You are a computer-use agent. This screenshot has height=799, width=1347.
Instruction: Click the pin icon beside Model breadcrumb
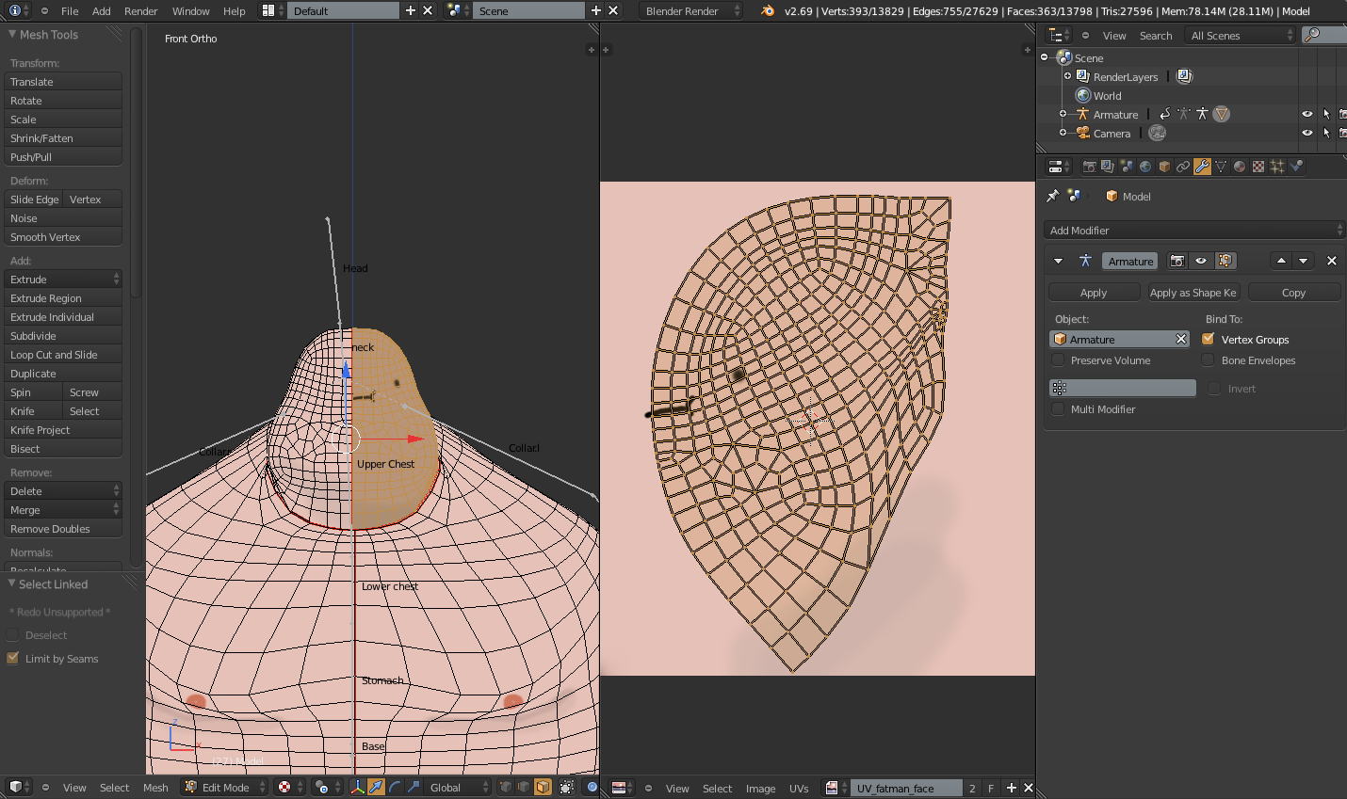point(1052,196)
